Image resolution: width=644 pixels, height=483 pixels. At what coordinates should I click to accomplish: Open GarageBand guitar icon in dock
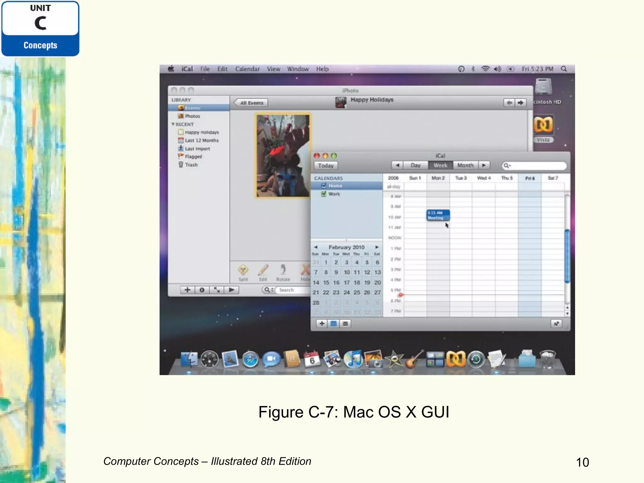coord(414,359)
